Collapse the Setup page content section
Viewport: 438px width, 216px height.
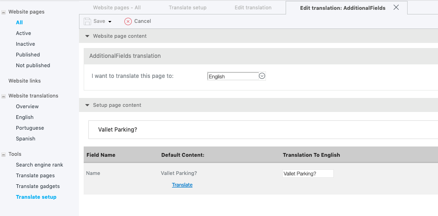click(x=87, y=105)
